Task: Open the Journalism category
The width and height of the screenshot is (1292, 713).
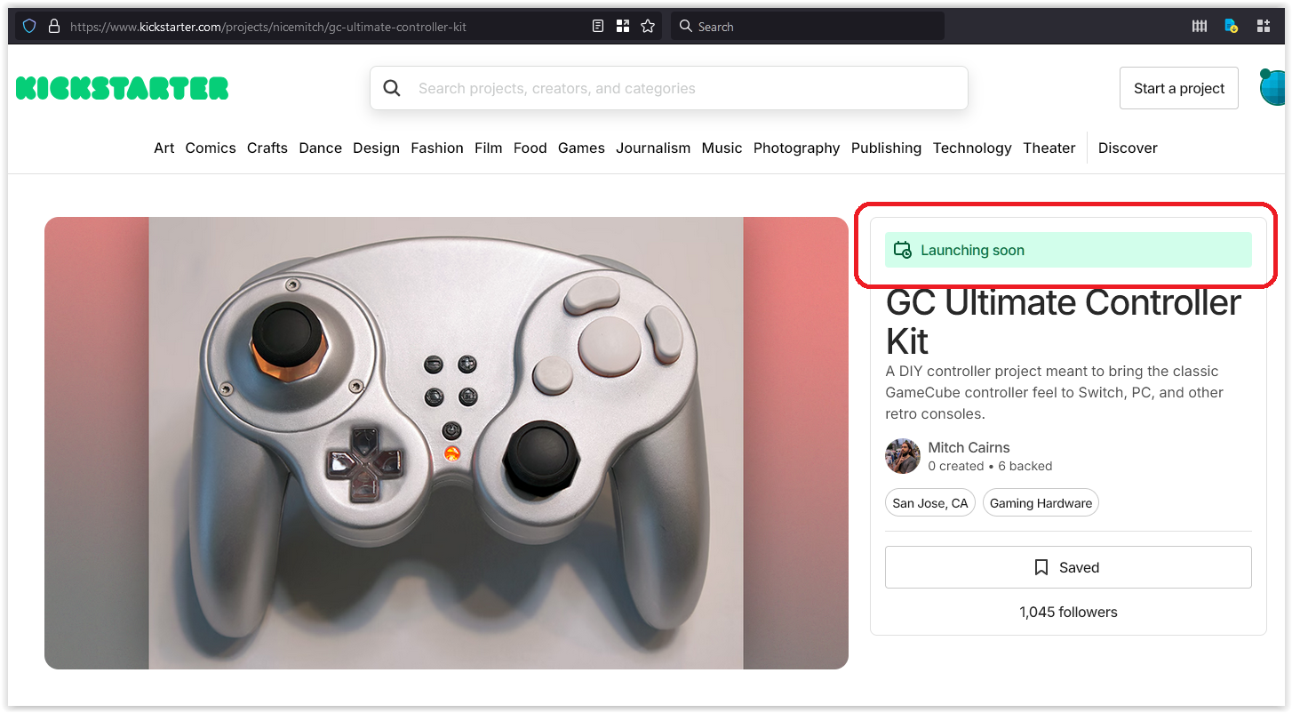Action: pyautogui.click(x=653, y=148)
